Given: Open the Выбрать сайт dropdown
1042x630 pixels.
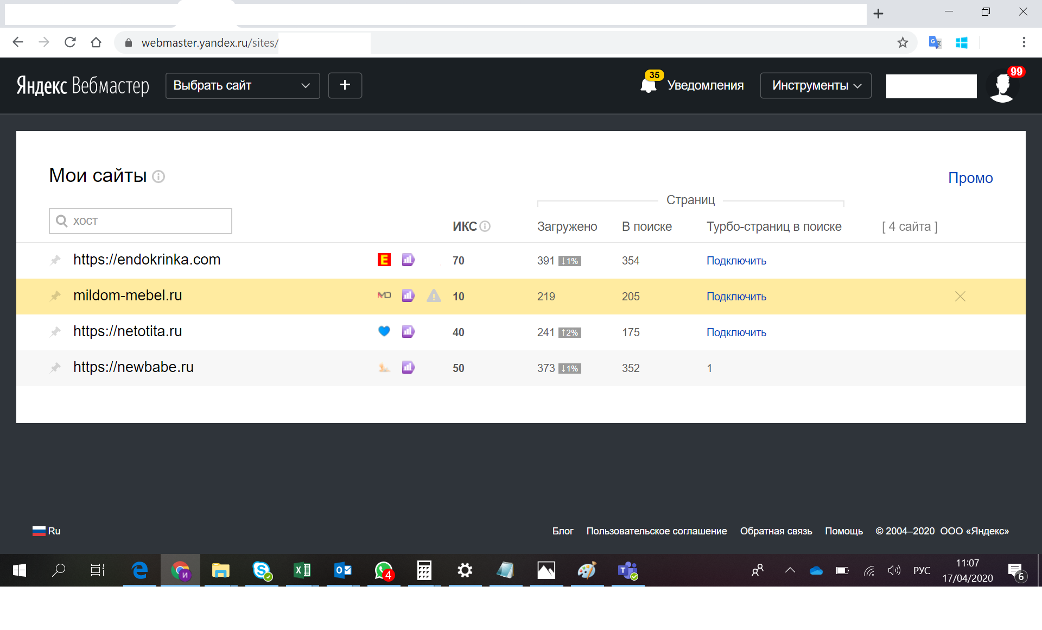Looking at the screenshot, I should 242,85.
